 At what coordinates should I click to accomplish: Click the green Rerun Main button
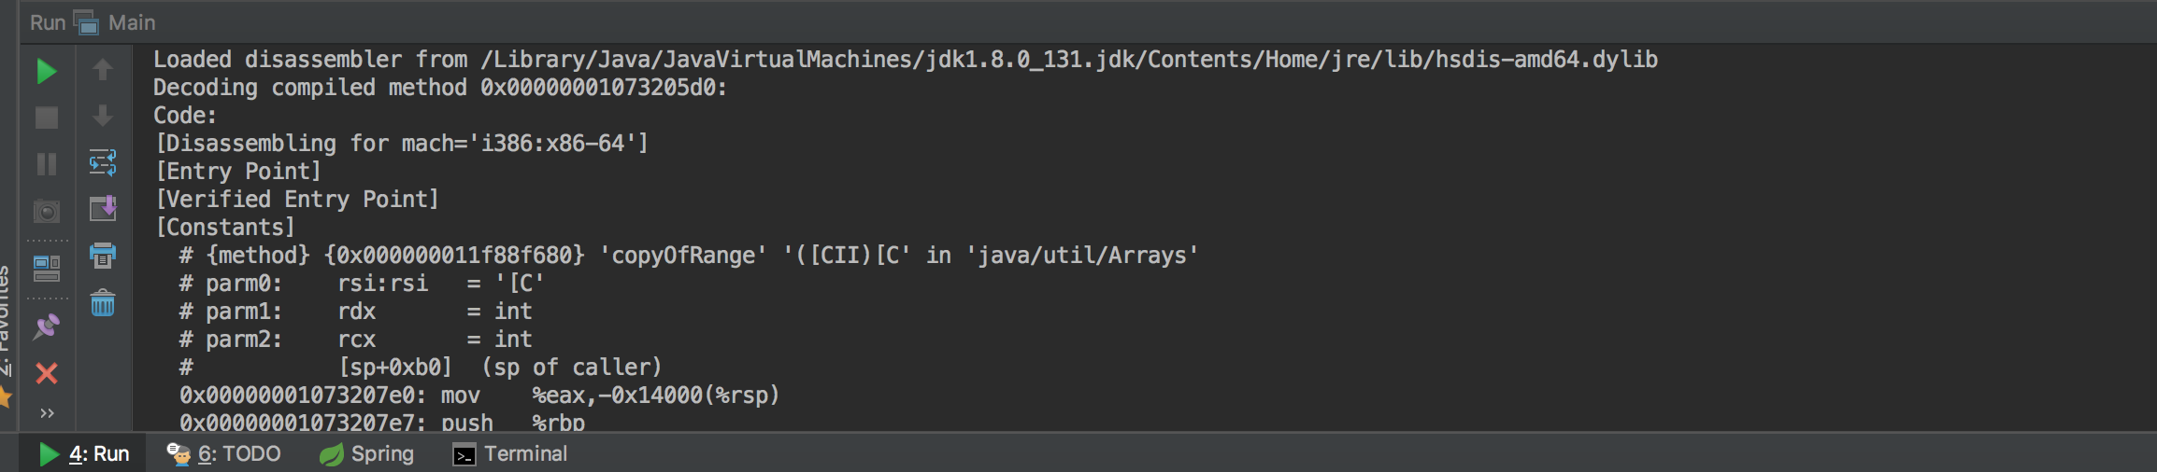pyautogui.click(x=46, y=71)
